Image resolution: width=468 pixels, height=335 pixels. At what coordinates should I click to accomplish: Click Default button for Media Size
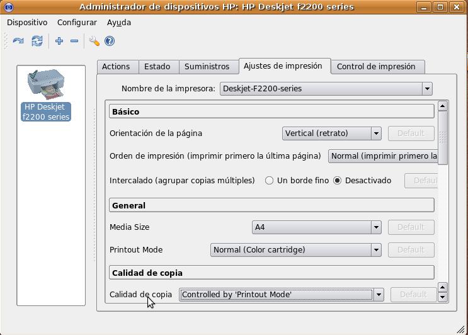411,227
